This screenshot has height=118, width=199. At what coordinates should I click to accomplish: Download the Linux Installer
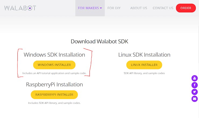click(144, 65)
